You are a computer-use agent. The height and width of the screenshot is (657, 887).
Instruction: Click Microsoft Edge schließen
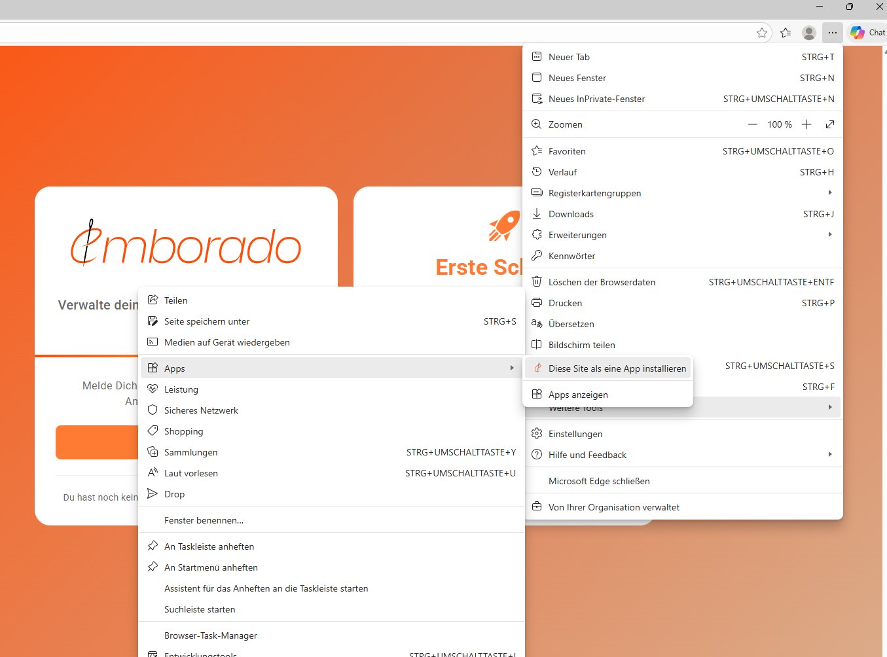[599, 481]
